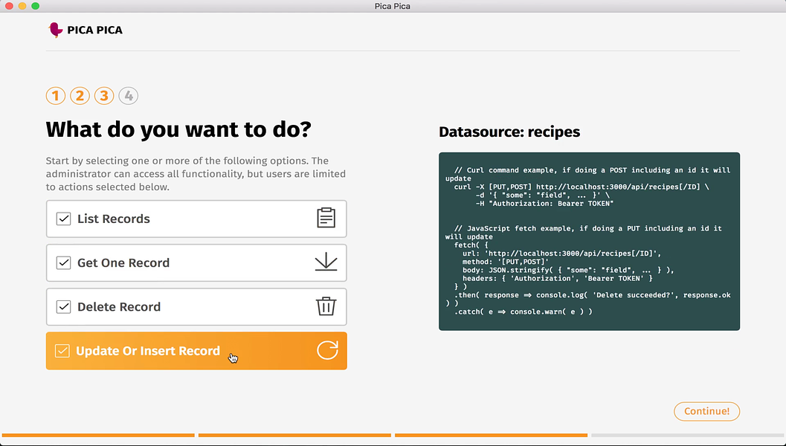This screenshot has width=786, height=446.
Task: Click the 'What do you want to do?' heading
Action: [178, 130]
